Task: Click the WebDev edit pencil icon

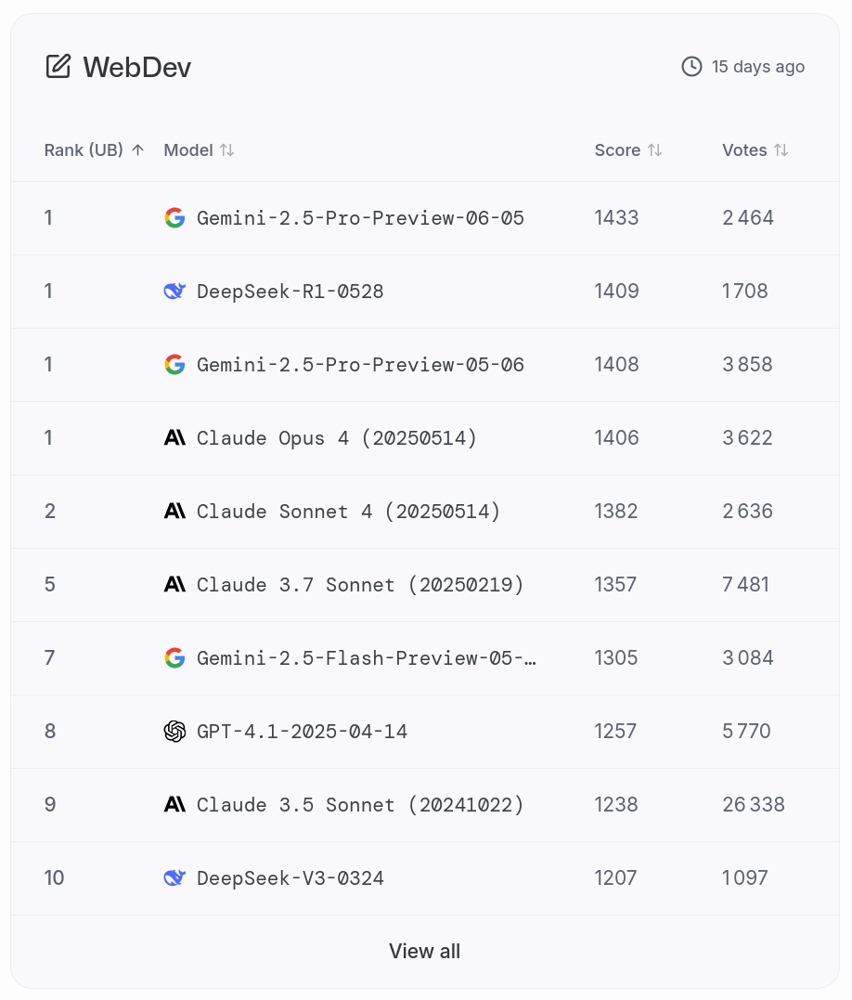Action: click(58, 67)
